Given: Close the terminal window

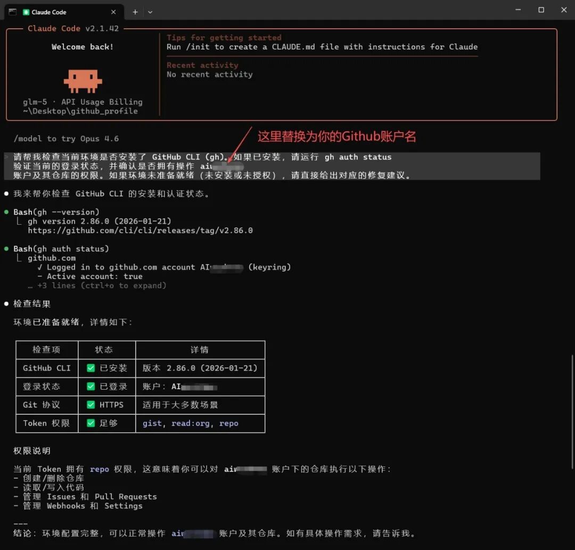Looking at the screenshot, I should [564, 10].
